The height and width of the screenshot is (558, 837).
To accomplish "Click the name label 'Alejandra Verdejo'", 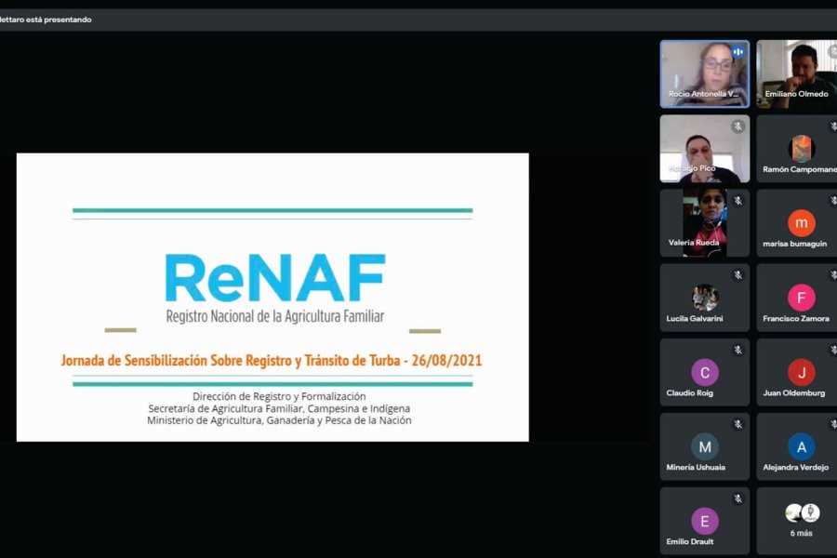I will (795, 467).
